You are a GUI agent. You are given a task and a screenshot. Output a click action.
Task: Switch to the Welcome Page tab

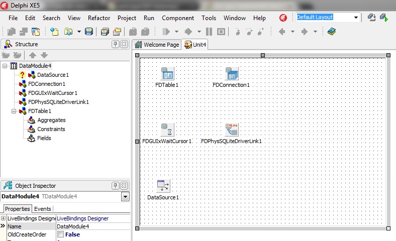157,45
